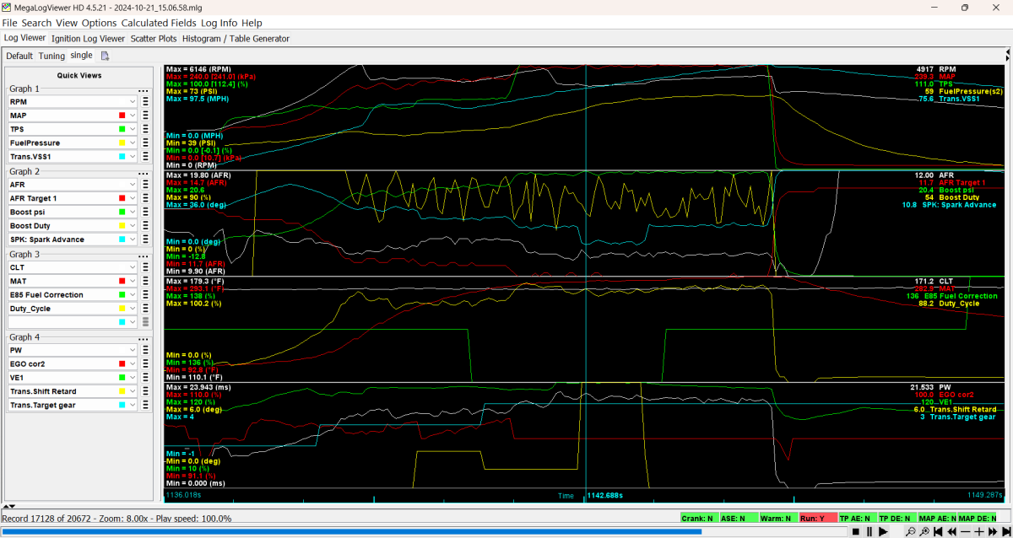1013x538 pixels.
Task: Click the red MAP color swatch
Action: 122,116
